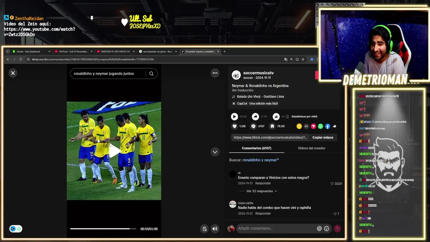The image size is (430, 242).
Task: Switch to 'Stream - Kick Dashboard' tab
Action: click(x=31, y=51)
